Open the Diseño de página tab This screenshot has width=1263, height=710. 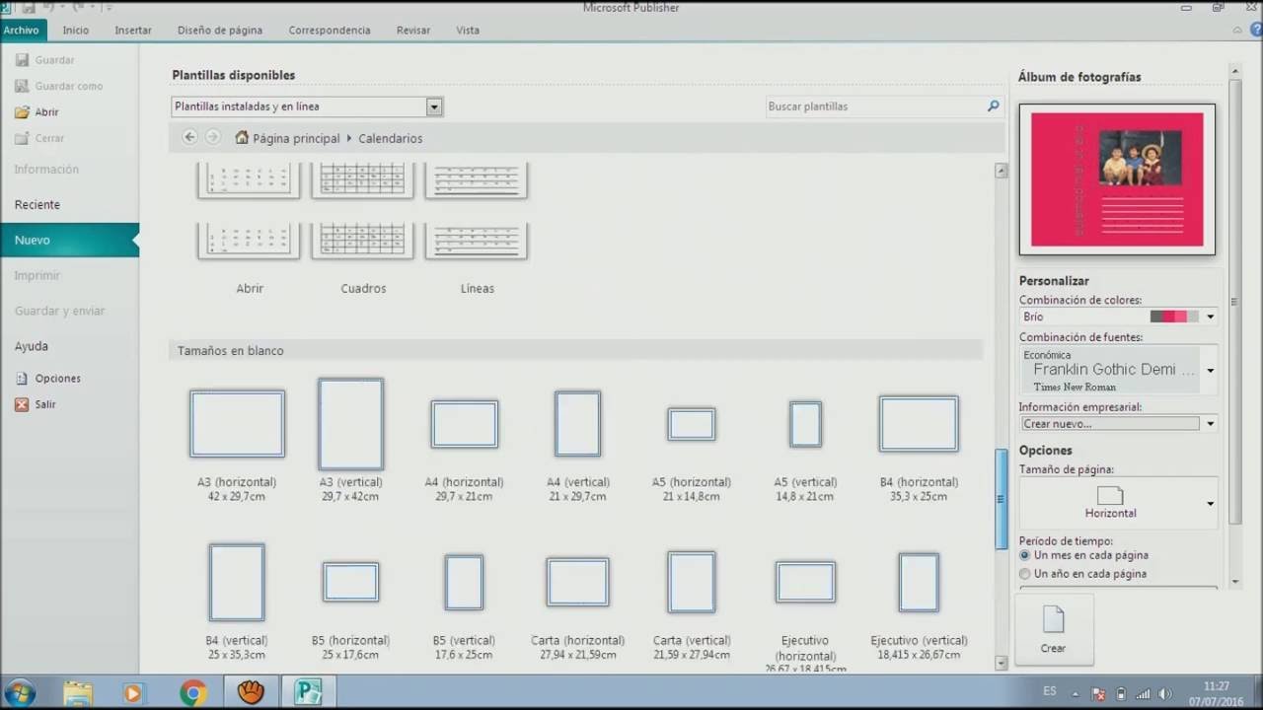pyautogui.click(x=220, y=31)
